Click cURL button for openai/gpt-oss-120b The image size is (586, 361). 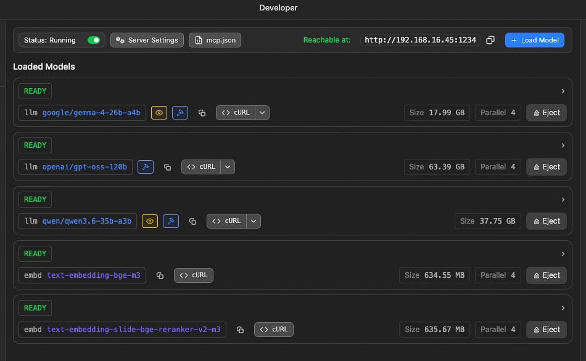[x=201, y=167]
